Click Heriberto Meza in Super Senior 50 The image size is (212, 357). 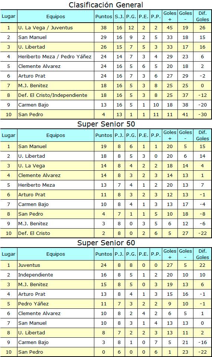(x=36, y=185)
